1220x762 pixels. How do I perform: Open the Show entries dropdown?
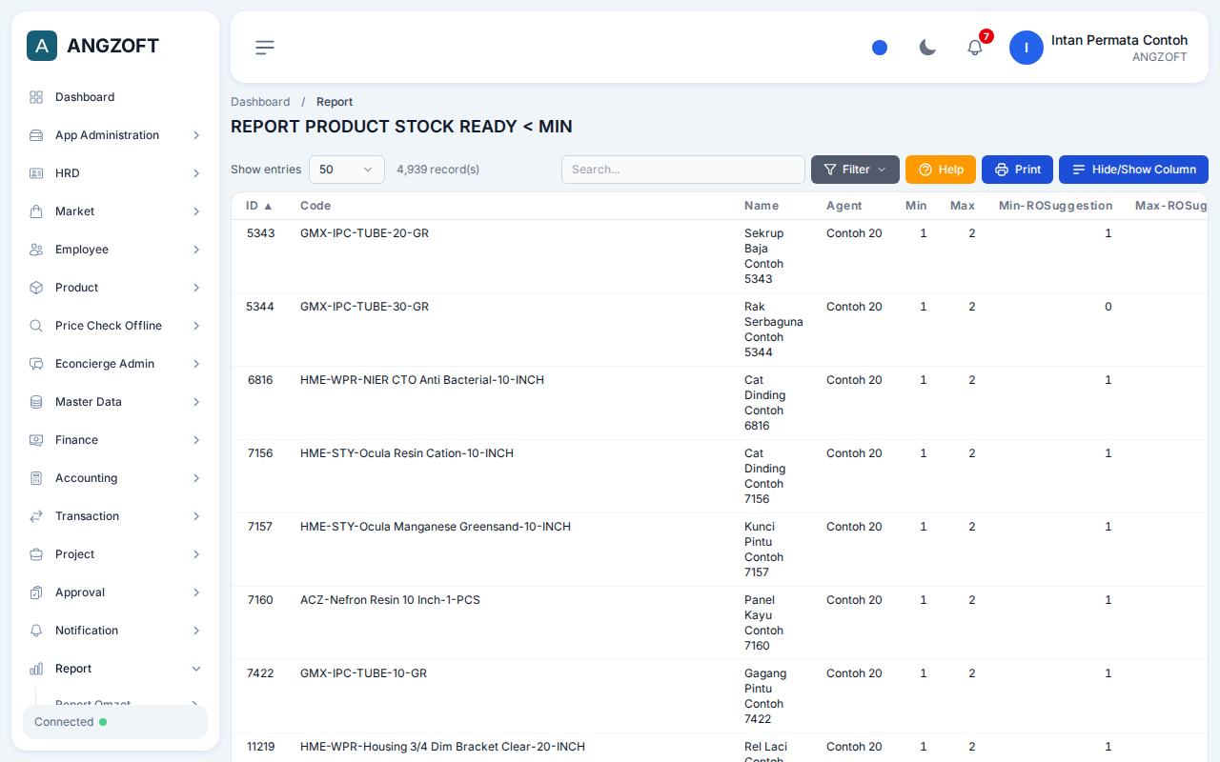[347, 170]
